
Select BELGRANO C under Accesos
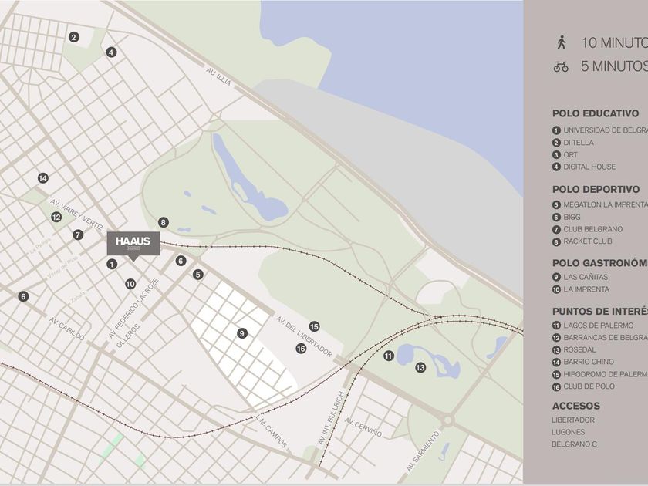(574, 444)
